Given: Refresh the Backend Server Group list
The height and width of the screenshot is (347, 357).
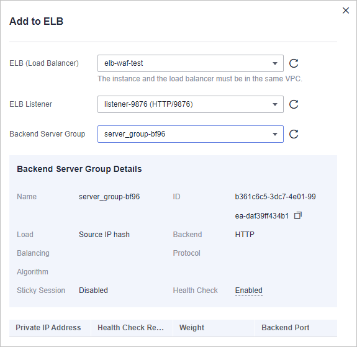Looking at the screenshot, I should pos(294,134).
